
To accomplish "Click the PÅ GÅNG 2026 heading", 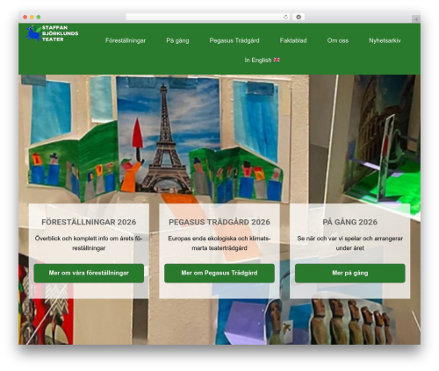I will [350, 222].
